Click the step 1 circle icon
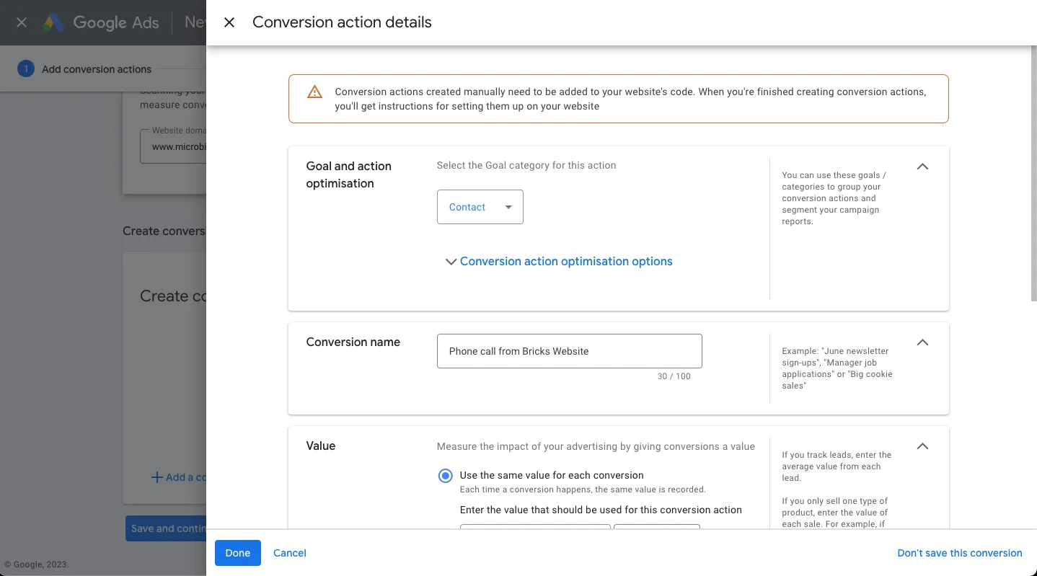This screenshot has height=576, width=1037. 26,68
